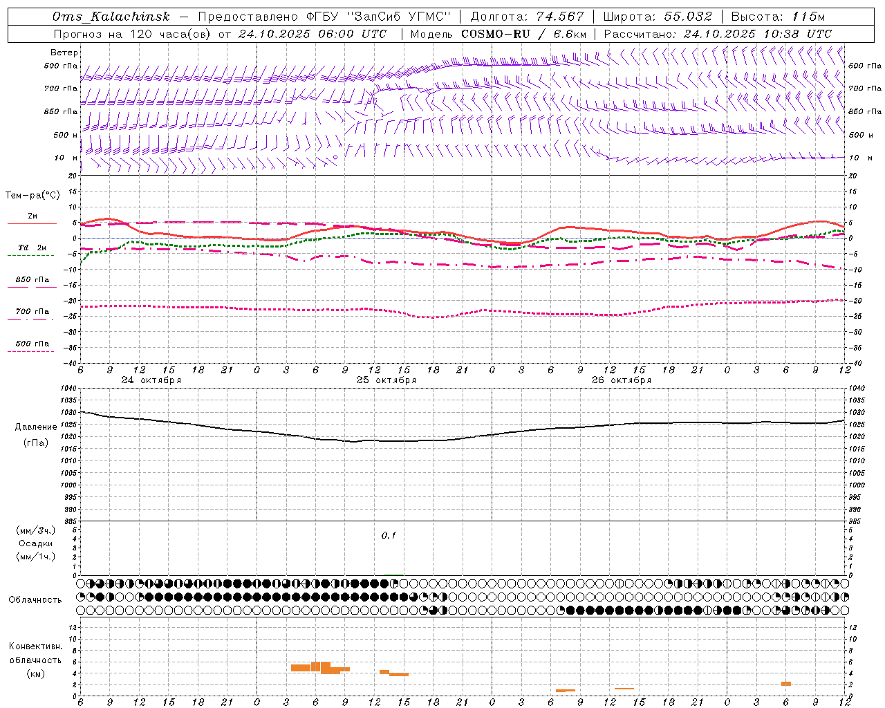885x708 pixels.
Task: Click the longitude value Долгота: 74.567
Action: click(x=527, y=17)
